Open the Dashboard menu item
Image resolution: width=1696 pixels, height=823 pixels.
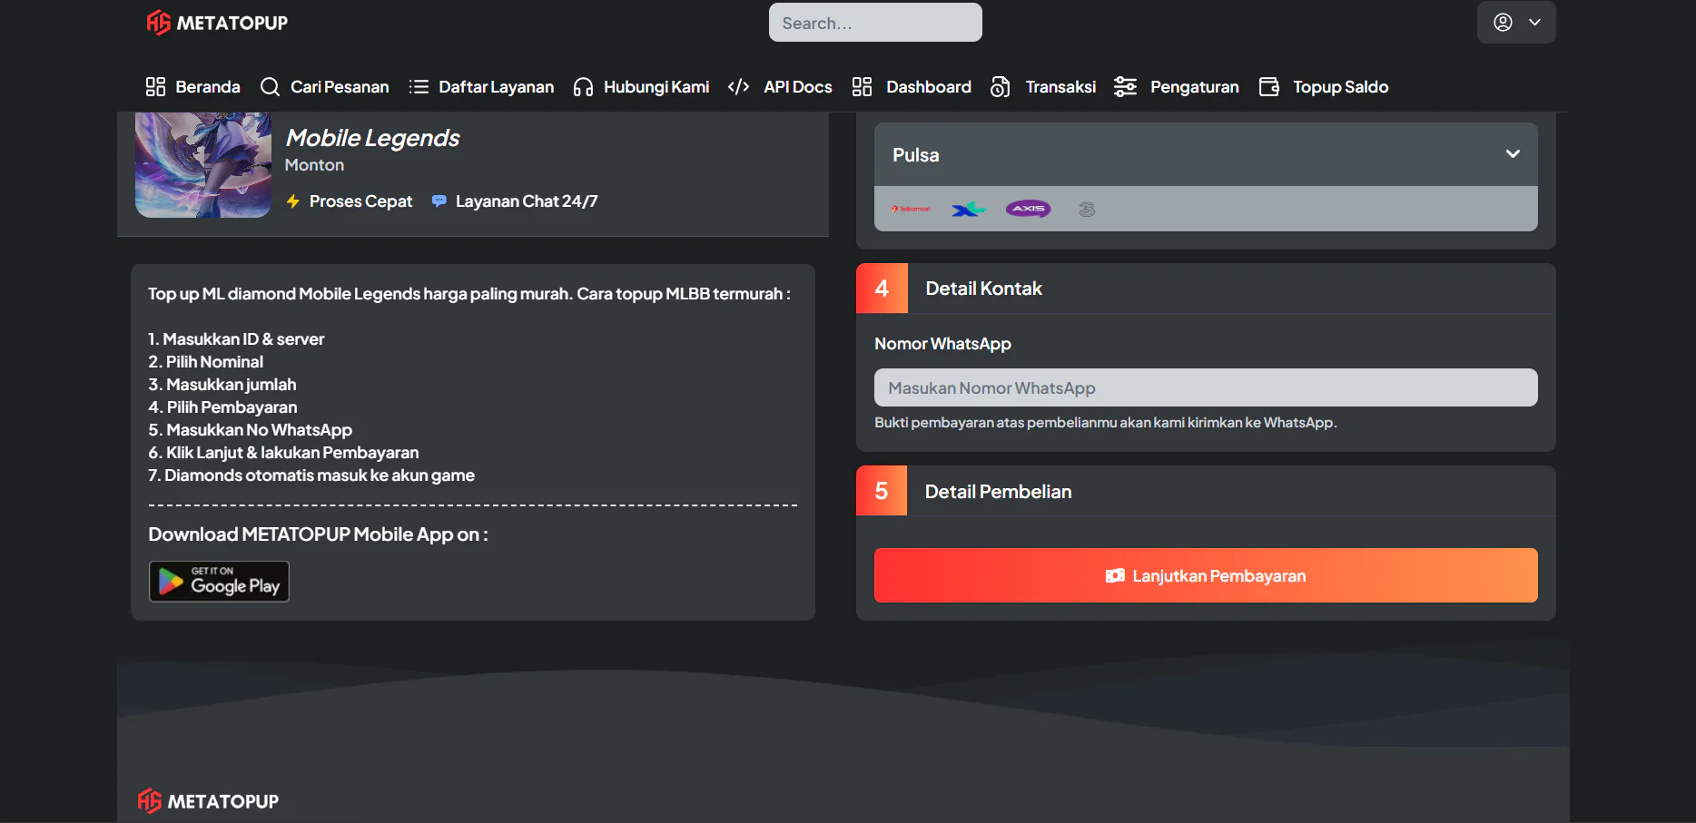click(x=912, y=87)
